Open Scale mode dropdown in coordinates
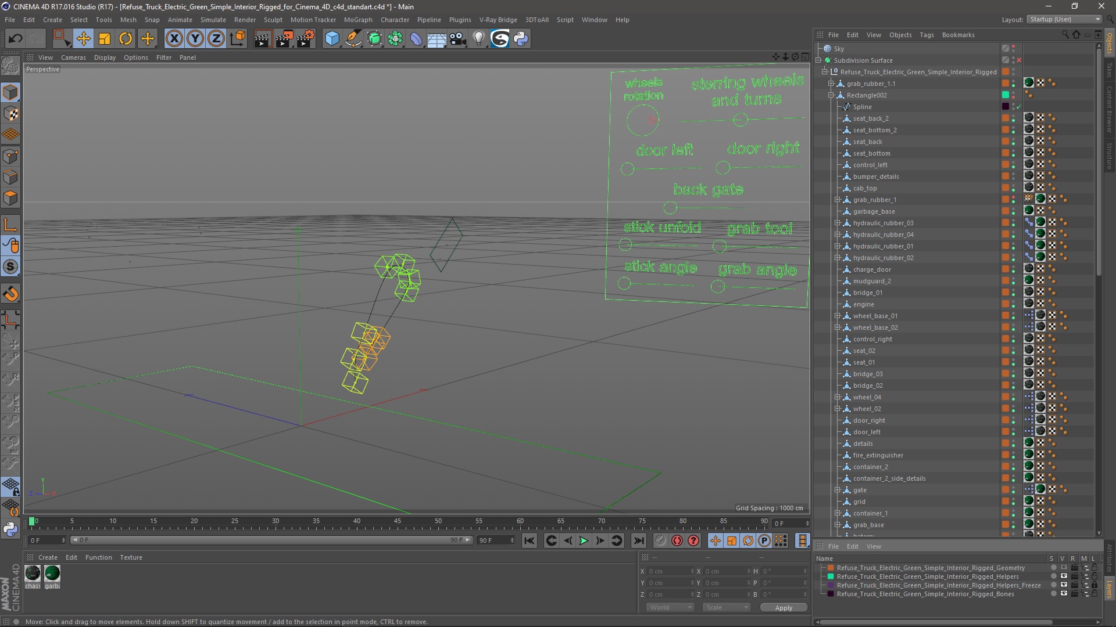This screenshot has height=627, width=1116. [726, 607]
